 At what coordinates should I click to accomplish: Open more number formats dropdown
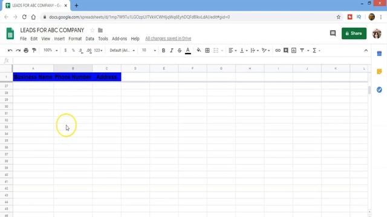pos(98,51)
